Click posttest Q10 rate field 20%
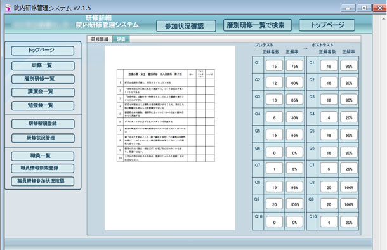 pyautogui.click(x=349, y=222)
